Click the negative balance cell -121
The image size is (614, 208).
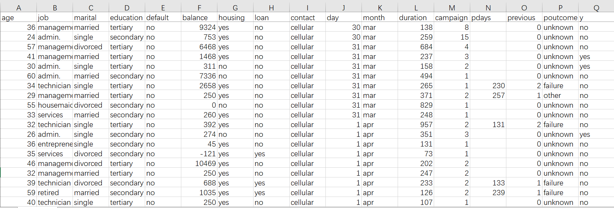(x=208, y=154)
